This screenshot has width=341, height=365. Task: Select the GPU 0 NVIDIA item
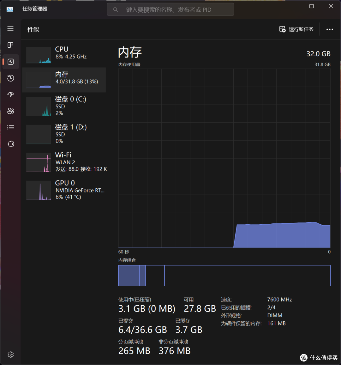pyautogui.click(x=64, y=190)
